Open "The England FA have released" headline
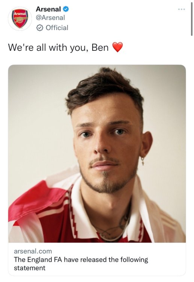Viewport: 194px width, 282px height. 81,260
